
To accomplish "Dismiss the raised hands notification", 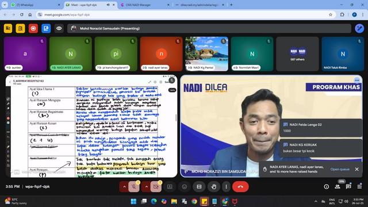I will point(356,169).
